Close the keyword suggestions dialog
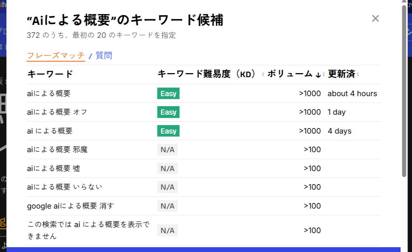This screenshot has height=252, width=412. pos(375,19)
